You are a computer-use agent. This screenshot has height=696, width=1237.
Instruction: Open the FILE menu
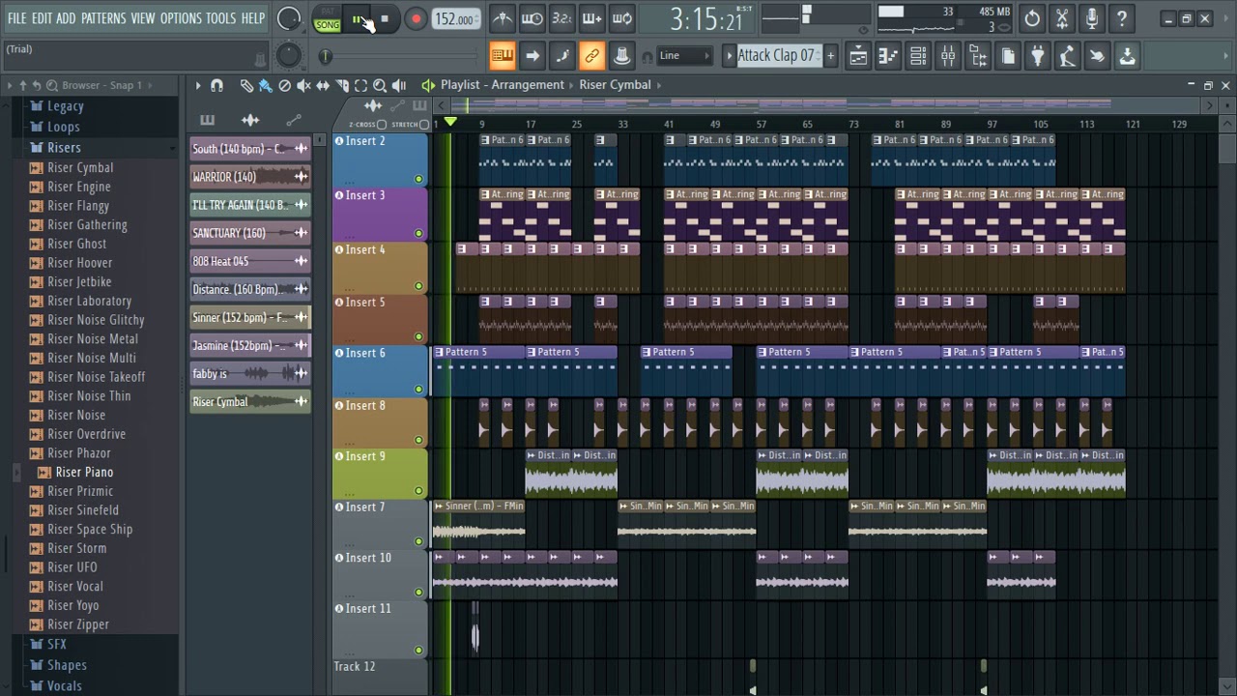click(x=17, y=18)
